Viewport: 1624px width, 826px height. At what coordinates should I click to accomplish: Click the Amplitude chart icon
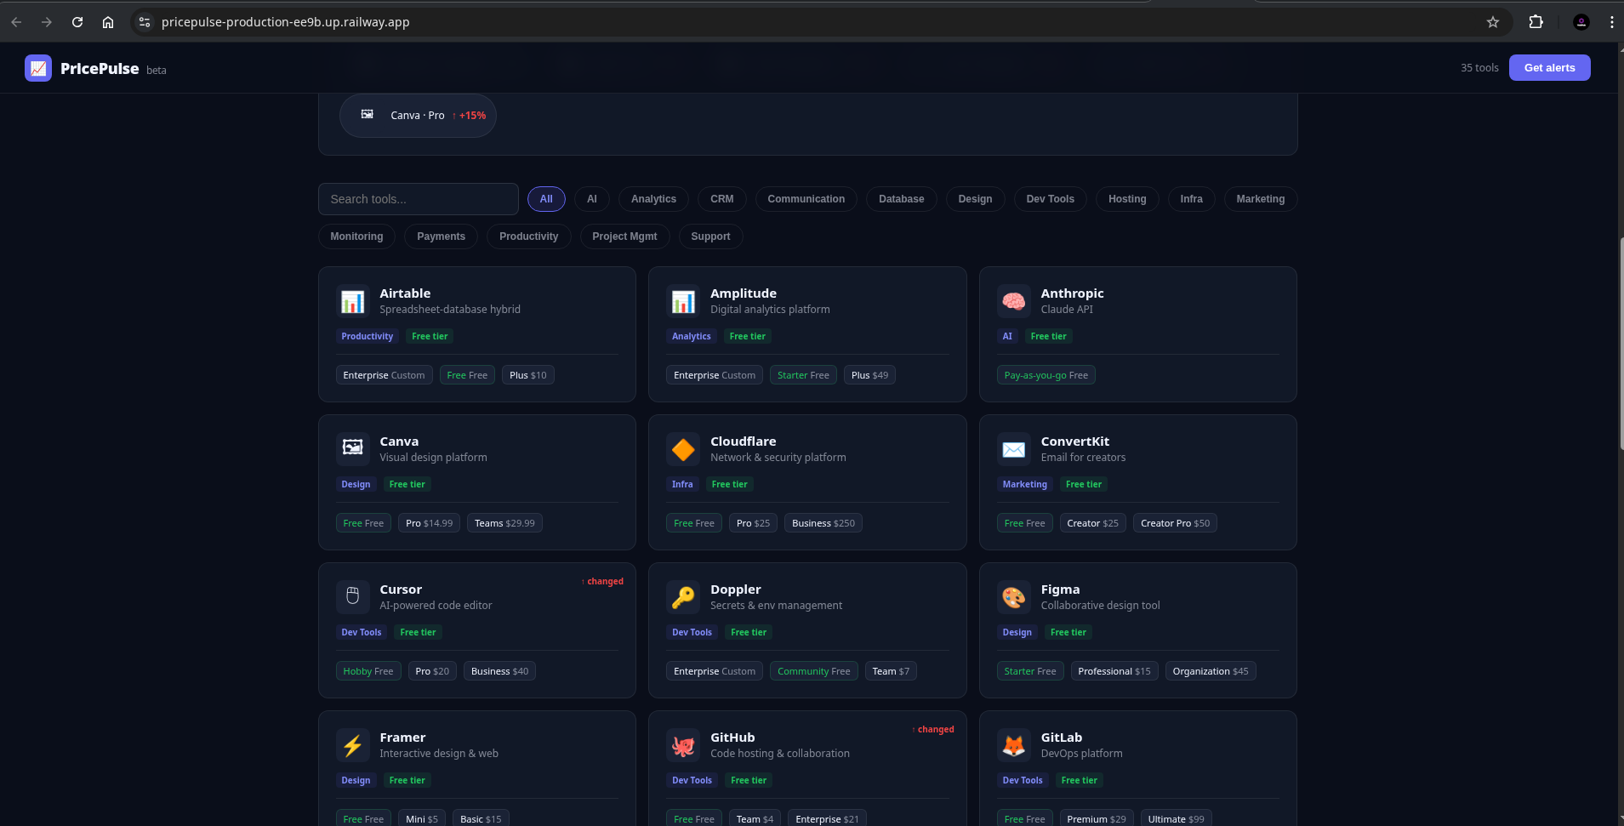coord(683,301)
